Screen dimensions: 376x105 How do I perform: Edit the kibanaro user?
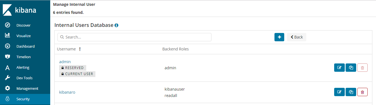click(339, 92)
